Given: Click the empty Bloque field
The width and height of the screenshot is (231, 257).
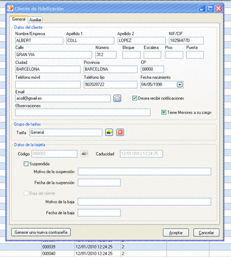Looking at the screenshot, I should coord(131,55).
